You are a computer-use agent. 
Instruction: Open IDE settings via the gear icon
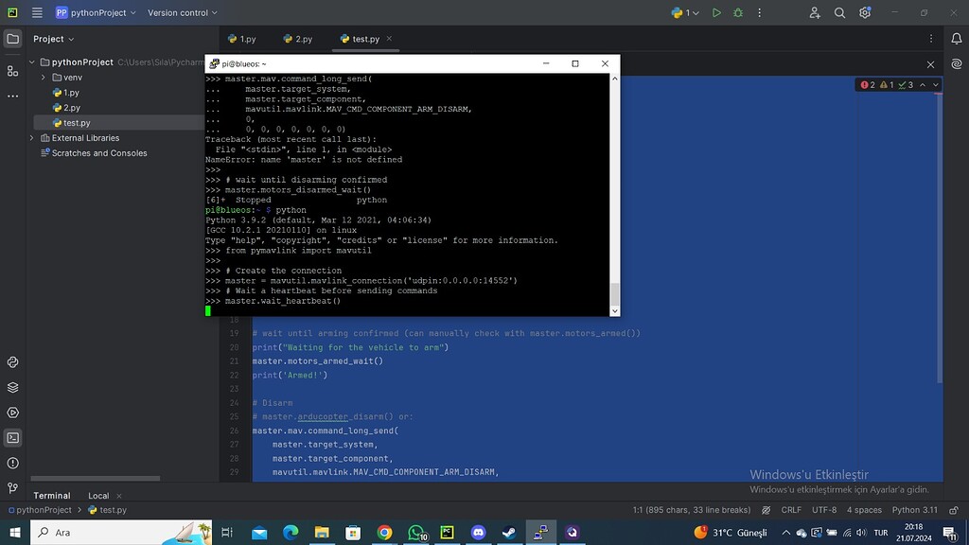click(865, 12)
